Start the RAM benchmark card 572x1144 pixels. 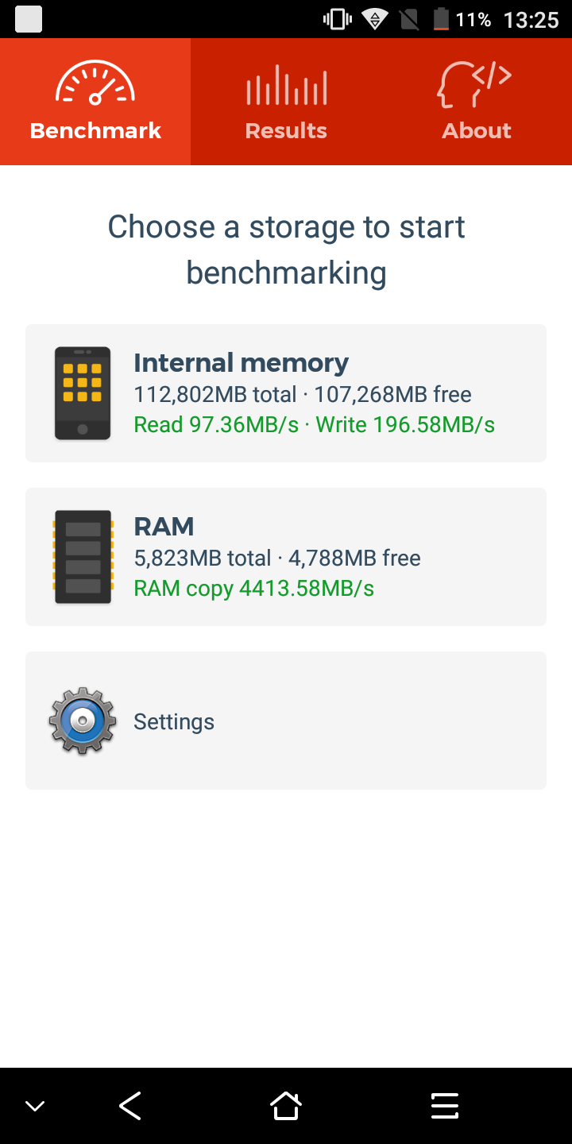point(286,557)
